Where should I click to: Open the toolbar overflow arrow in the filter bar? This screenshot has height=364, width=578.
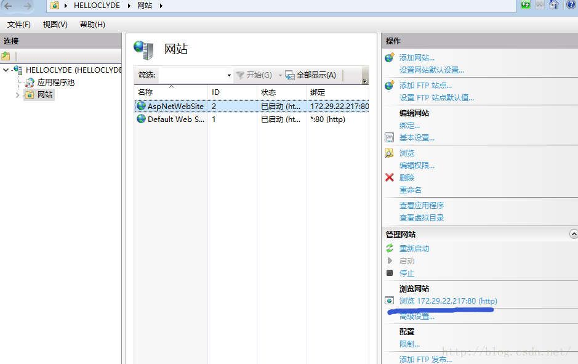[364, 81]
